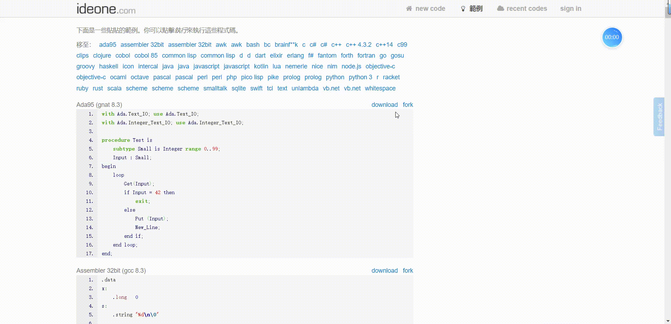Viewport: 671px width, 324px height.
Task: Download the Ada95 sample code
Action: coord(384,105)
